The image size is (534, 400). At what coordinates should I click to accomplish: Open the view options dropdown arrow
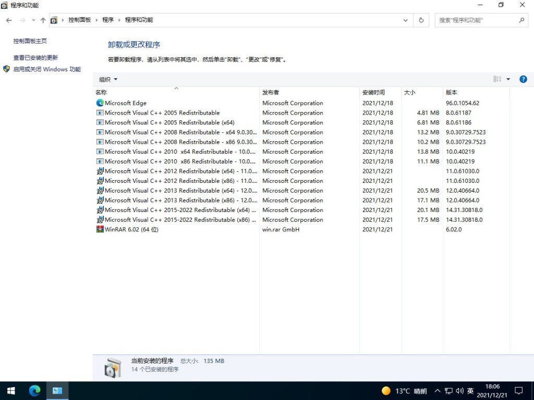point(508,79)
